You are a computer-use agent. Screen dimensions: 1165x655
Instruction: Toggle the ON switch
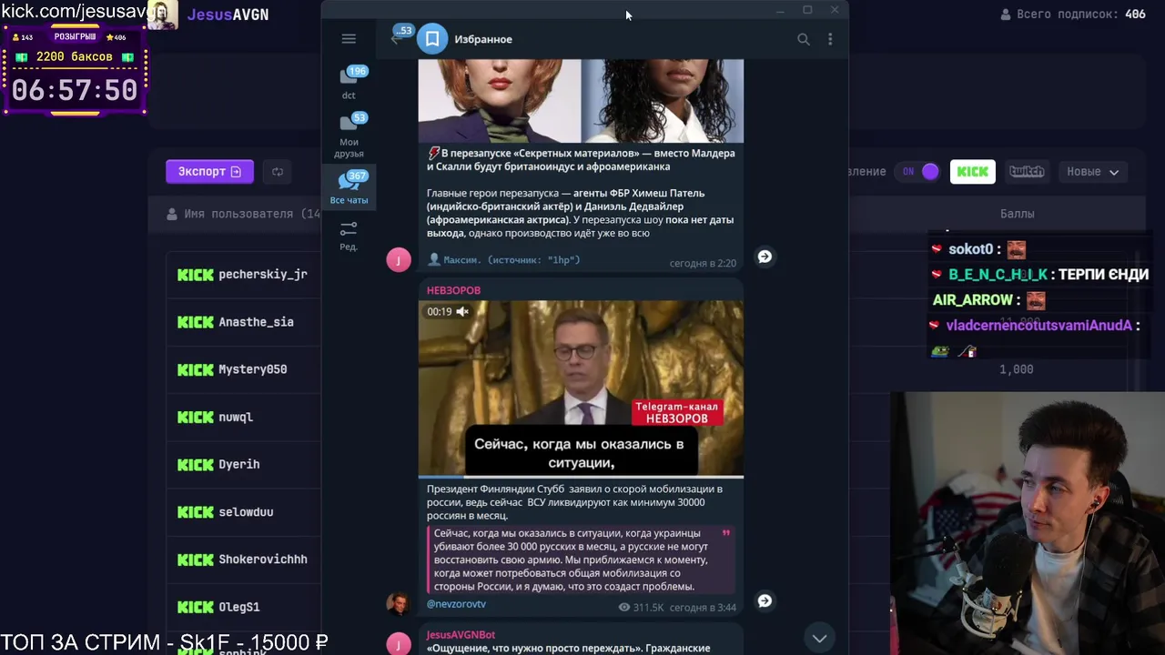(x=919, y=171)
